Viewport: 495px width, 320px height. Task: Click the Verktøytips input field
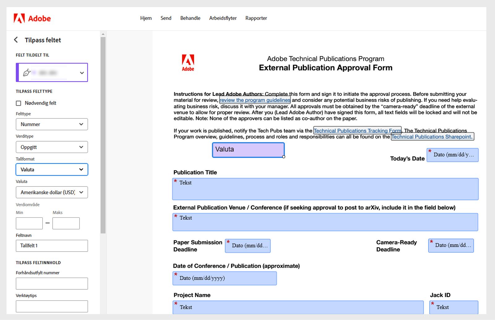[52, 306]
